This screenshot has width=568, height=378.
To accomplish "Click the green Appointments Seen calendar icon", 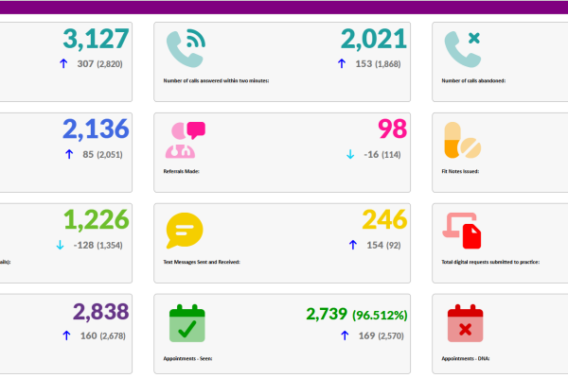I will [x=187, y=323].
